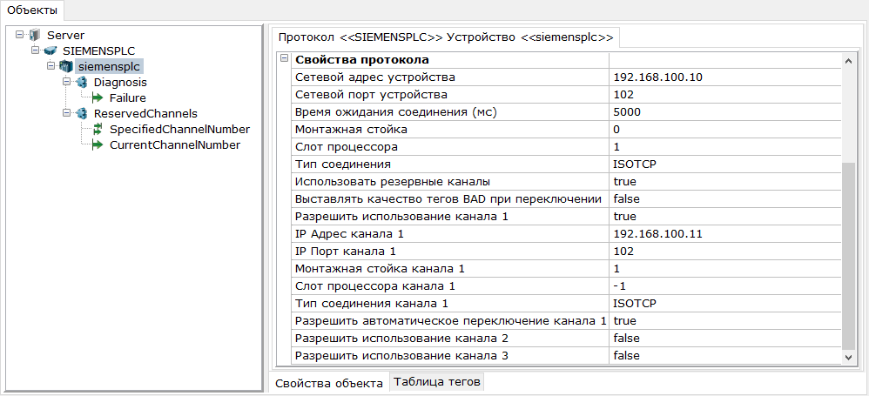The height and width of the screenshot is (396, 869).
Task: Select the Diagnosis tree item
Action: click(120, 83)
